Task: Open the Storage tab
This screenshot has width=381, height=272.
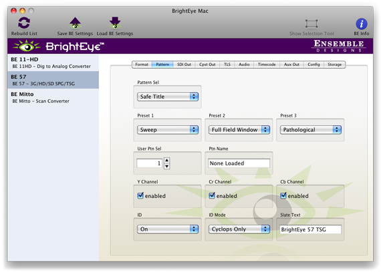Action: pos(334,65)
